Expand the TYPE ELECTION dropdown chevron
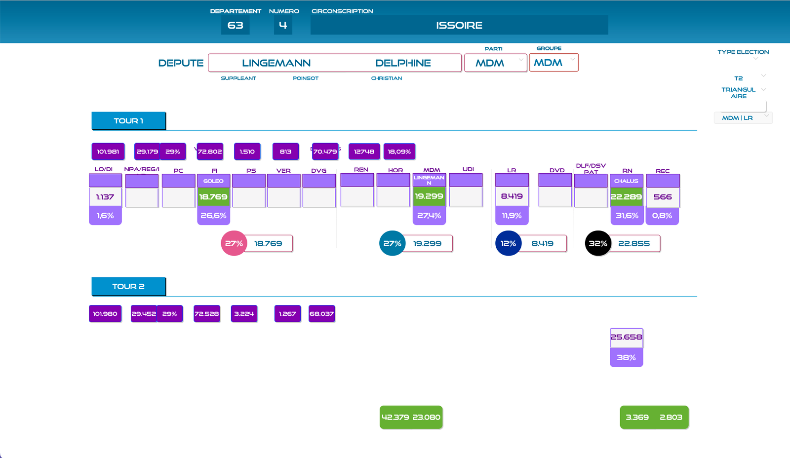This screenshot has height=458, width=790. (755, 59)
